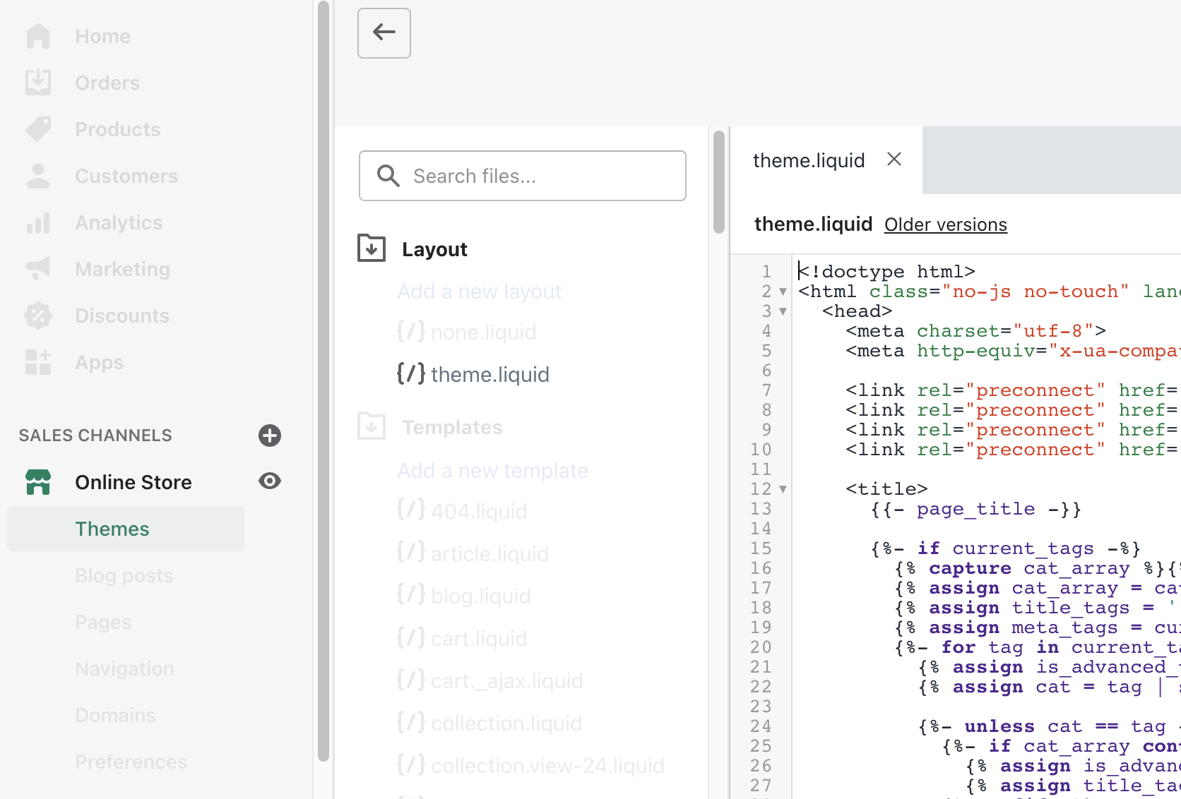The width and height of the screenshot is (1181, 799).
Task: Open cart._ajax.liquid template file
Action: pos(507,681)
